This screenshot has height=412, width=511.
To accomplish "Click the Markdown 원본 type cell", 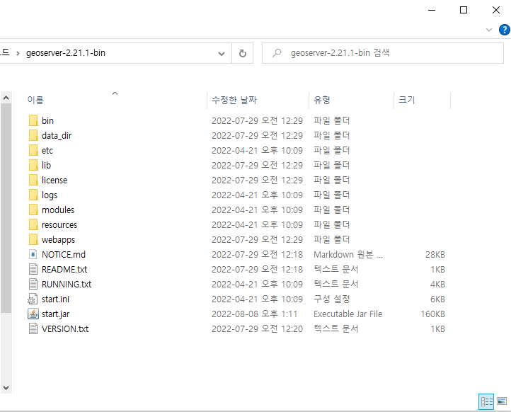I will pos(348,255).
